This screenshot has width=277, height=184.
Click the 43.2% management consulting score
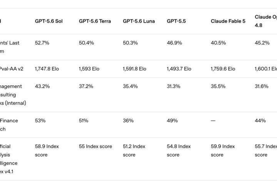42,86
